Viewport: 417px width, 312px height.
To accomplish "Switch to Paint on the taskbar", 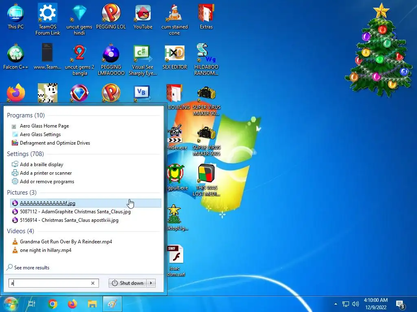I will point(112,304).
